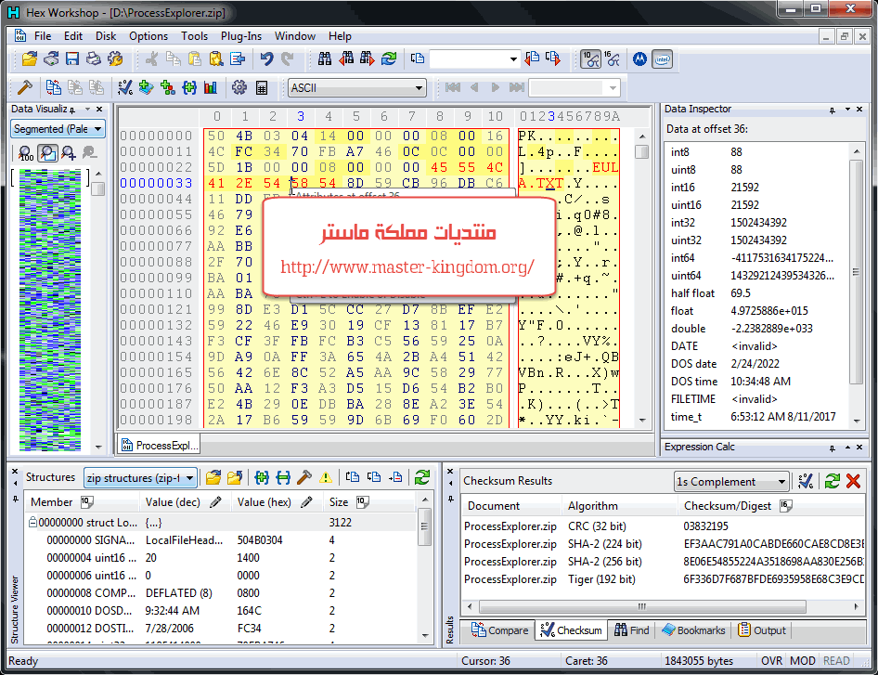Click the ProcessExpl... document tab
The width and height of the screenshot is (878, 675).
click(x=161, y=446)
